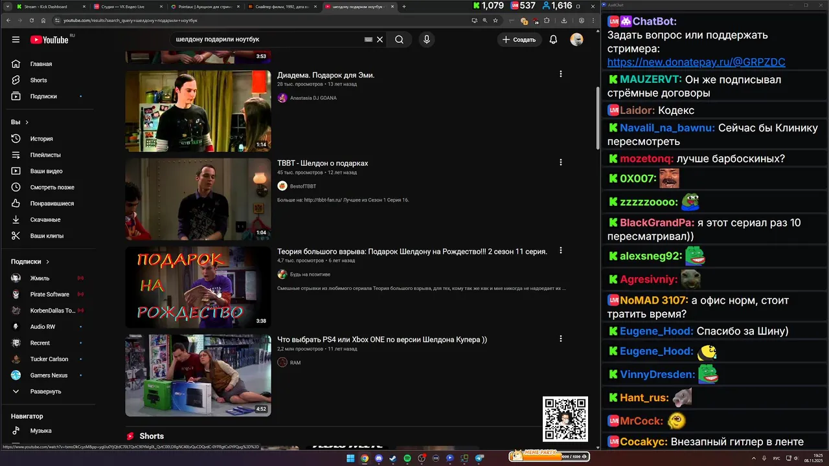Open title Что выбрать PS4 или Xbox ONE
829x466 pixels.
pos(382,340)
